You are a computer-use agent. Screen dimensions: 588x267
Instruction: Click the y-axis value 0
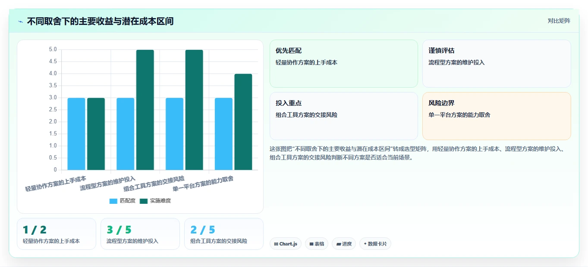click(x=55, y=170)
